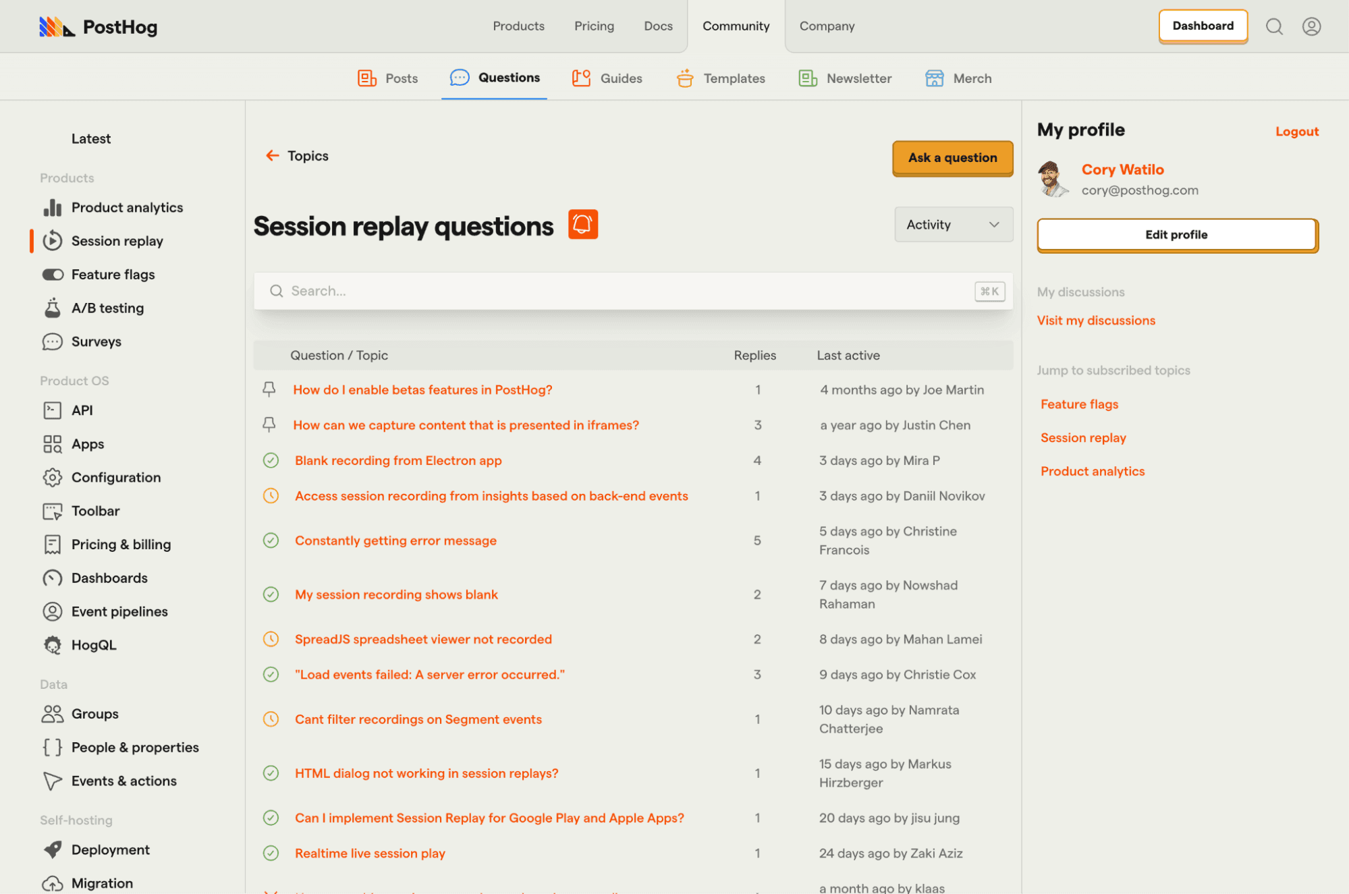The width and height of the screenshot is (1349, 894).
Task: Click Cory Watilo's profile avatar
Action: pyautogui.click(x=1053, y=179)
